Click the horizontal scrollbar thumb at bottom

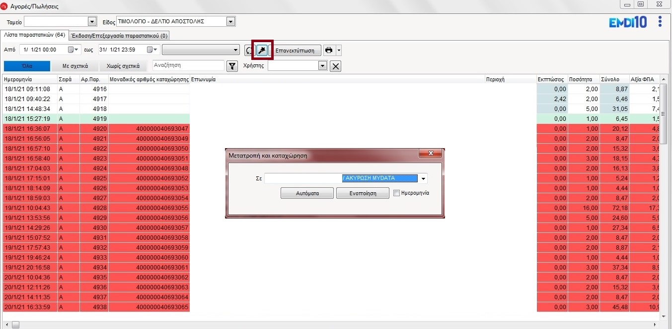tap(15, 325)
